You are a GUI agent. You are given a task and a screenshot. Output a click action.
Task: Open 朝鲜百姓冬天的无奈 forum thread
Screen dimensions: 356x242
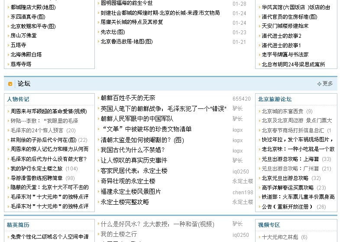[128, 98]
